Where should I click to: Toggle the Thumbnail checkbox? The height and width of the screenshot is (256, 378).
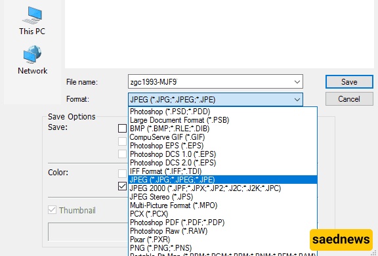click(x=52, y=210)
